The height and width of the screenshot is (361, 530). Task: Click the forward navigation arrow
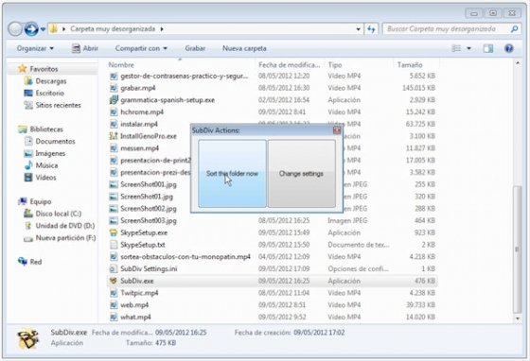pos(31,29)
